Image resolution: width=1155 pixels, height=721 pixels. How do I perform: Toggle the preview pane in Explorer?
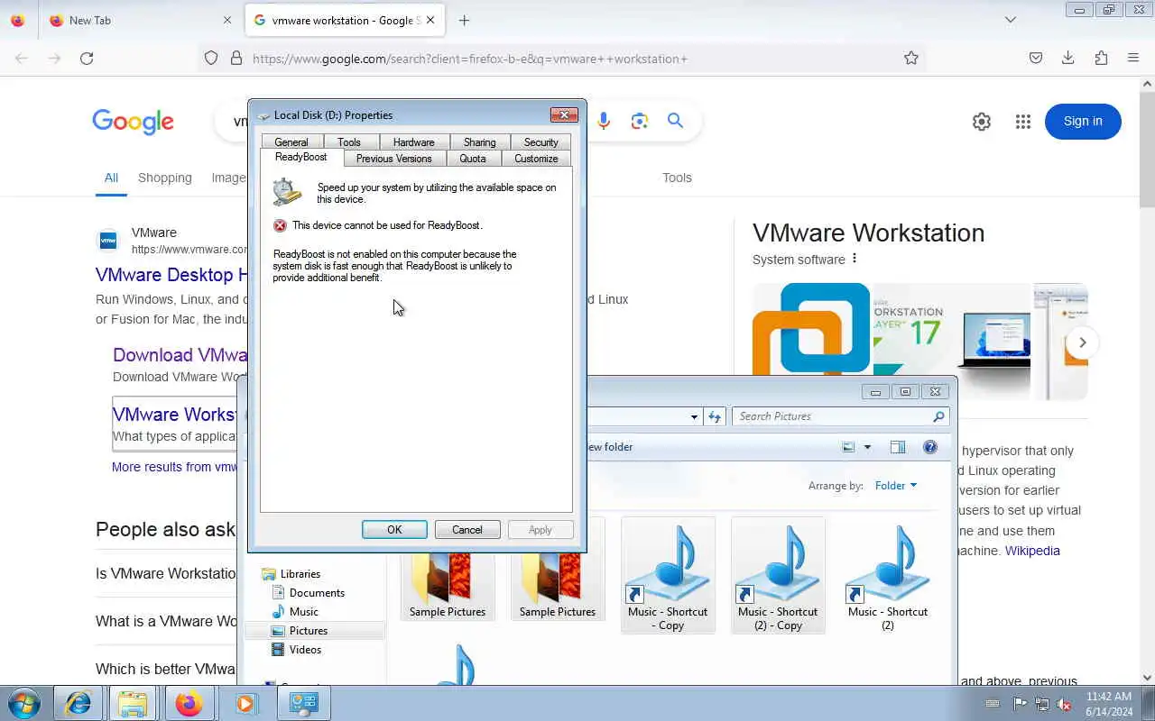point(897,447)
